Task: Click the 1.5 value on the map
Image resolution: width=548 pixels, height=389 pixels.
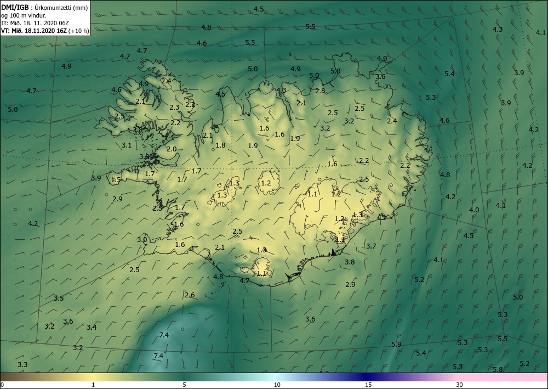Action: (116, 180)
